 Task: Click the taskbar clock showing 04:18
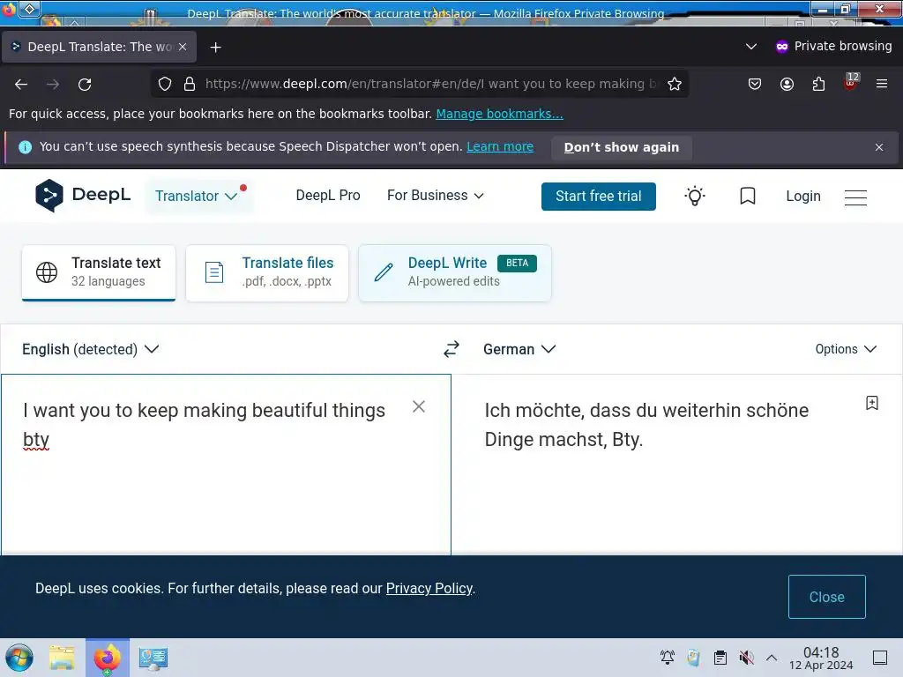[x=821, y=658]
